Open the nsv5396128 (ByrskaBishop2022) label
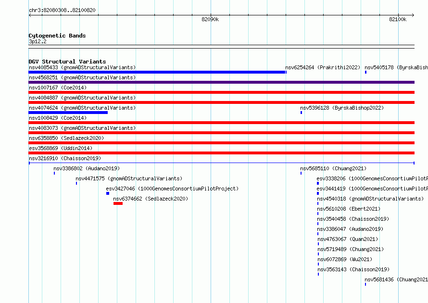 [x=342, y=108]
